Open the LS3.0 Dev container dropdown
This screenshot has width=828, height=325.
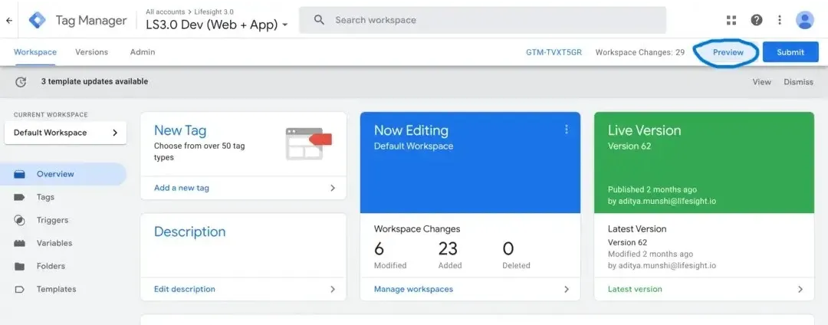click(x=285, y=25)
